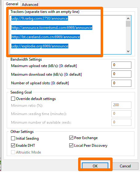Focus the Maximum upload rate field
This screenshot has width=140, height=172.
pyautogui.click(x=121, y=65)
